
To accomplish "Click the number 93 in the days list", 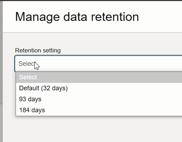I will (x=23, y=99).
